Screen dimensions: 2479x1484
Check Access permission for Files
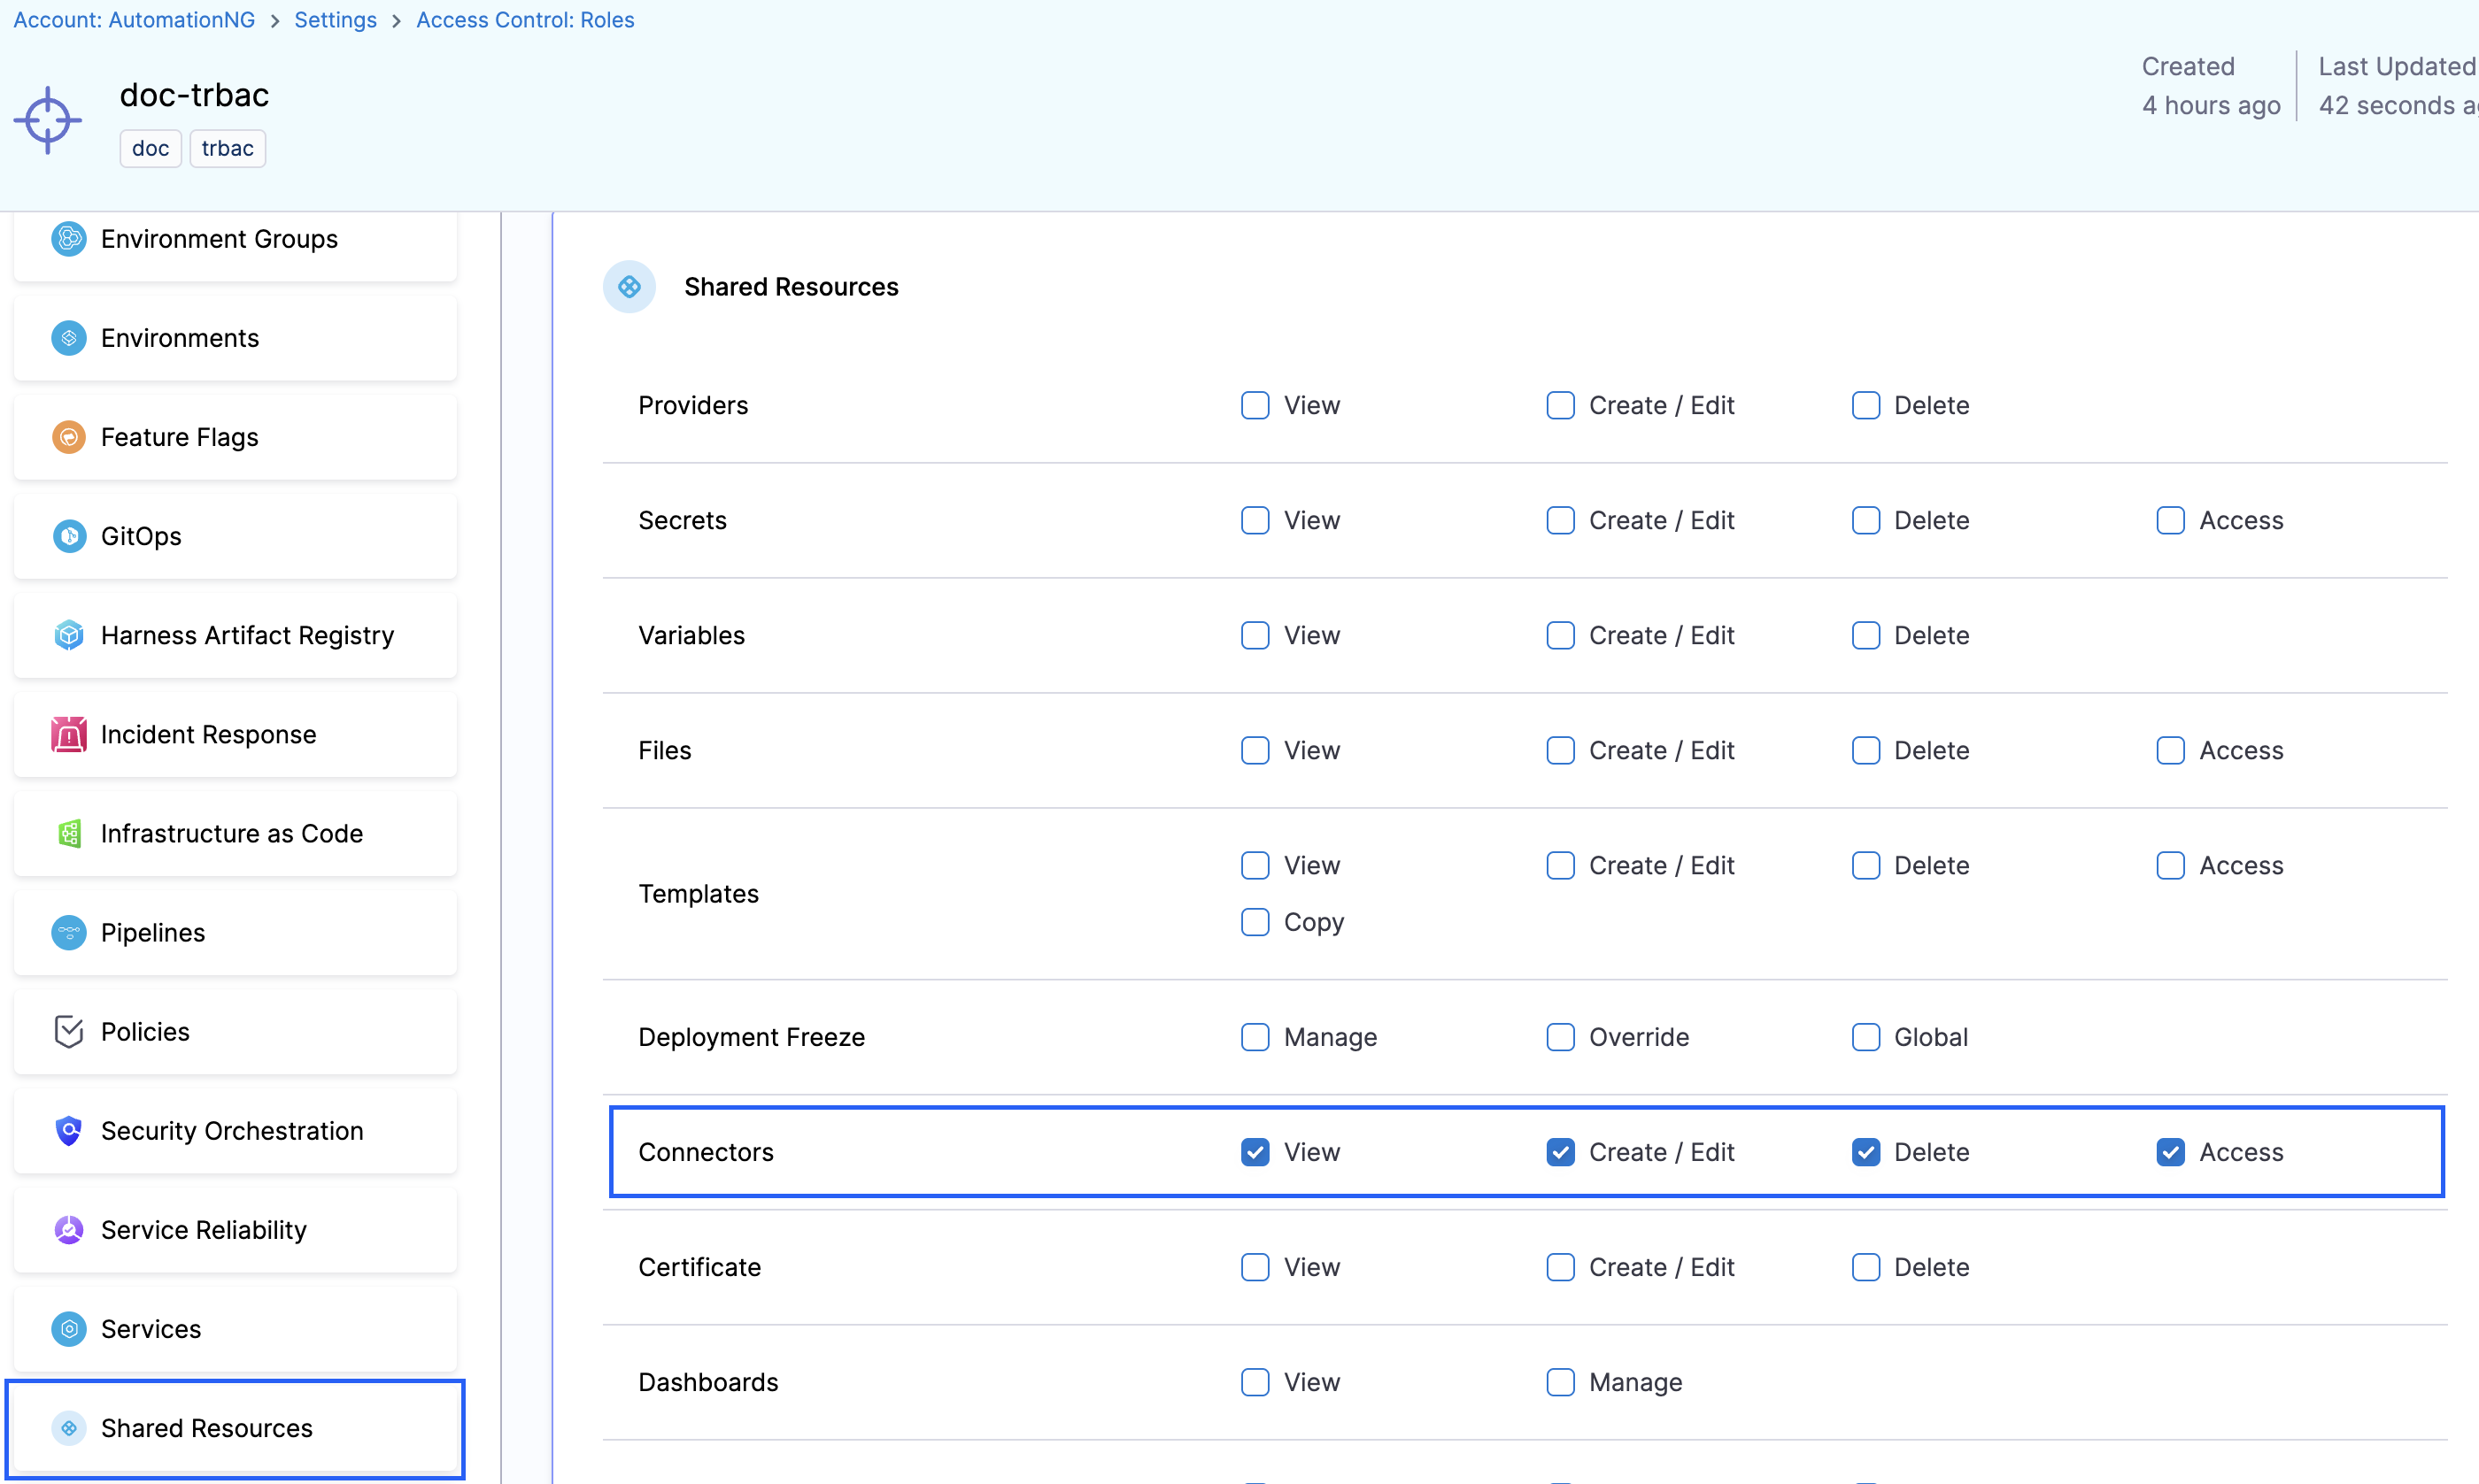click(x=2170, y=750)
